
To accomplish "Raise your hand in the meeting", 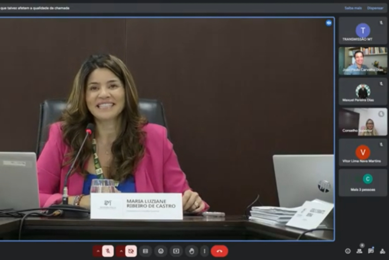I will pyautogui.click(x=192, y=251).
